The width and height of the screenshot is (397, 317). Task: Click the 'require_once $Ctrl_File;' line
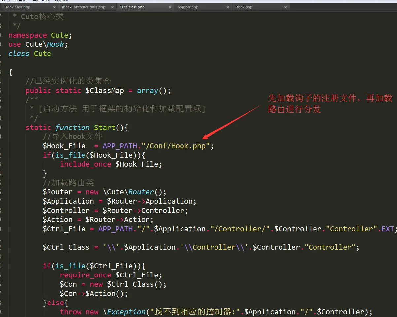coord(111,275)
